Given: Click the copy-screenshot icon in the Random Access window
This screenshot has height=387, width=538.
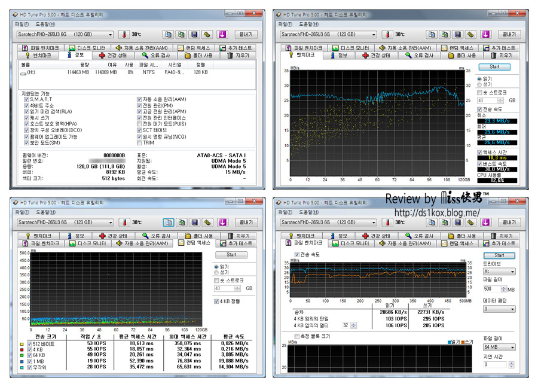Looking at the screenshot, I should (x=182, y=223).
